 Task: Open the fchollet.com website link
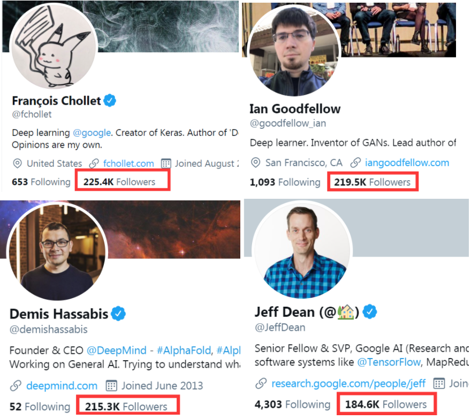(128, 164)
